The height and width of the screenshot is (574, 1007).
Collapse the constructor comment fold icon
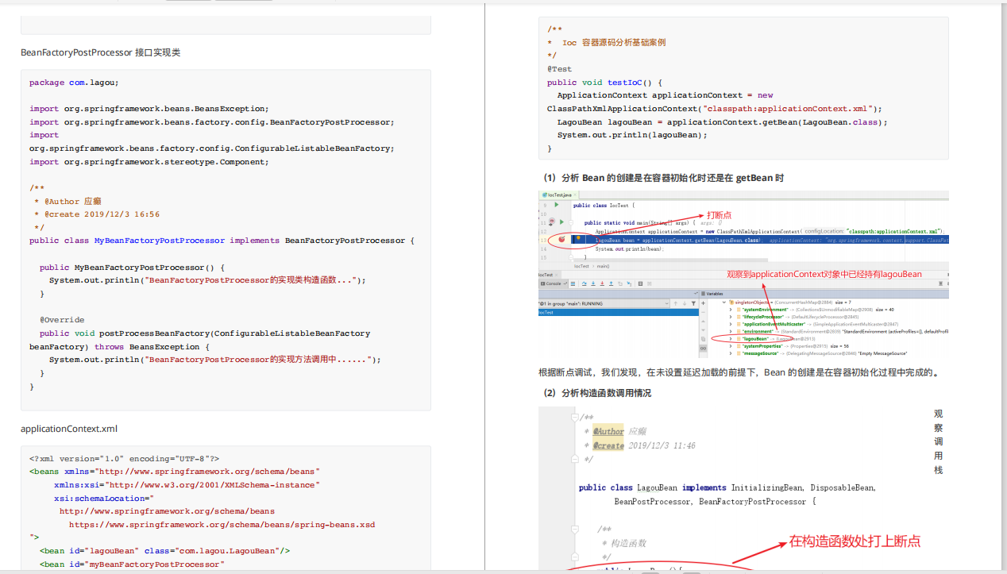574,529
